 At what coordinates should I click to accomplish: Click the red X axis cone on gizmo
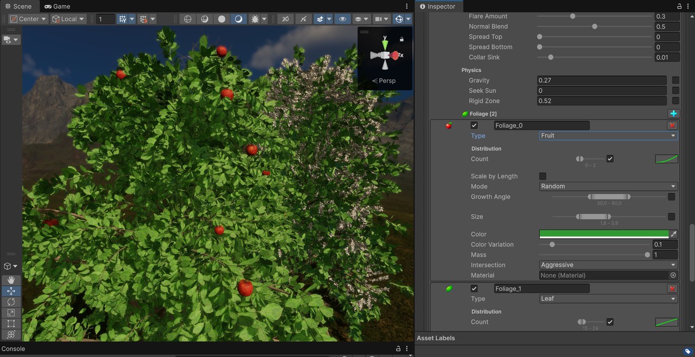[395, 56]
